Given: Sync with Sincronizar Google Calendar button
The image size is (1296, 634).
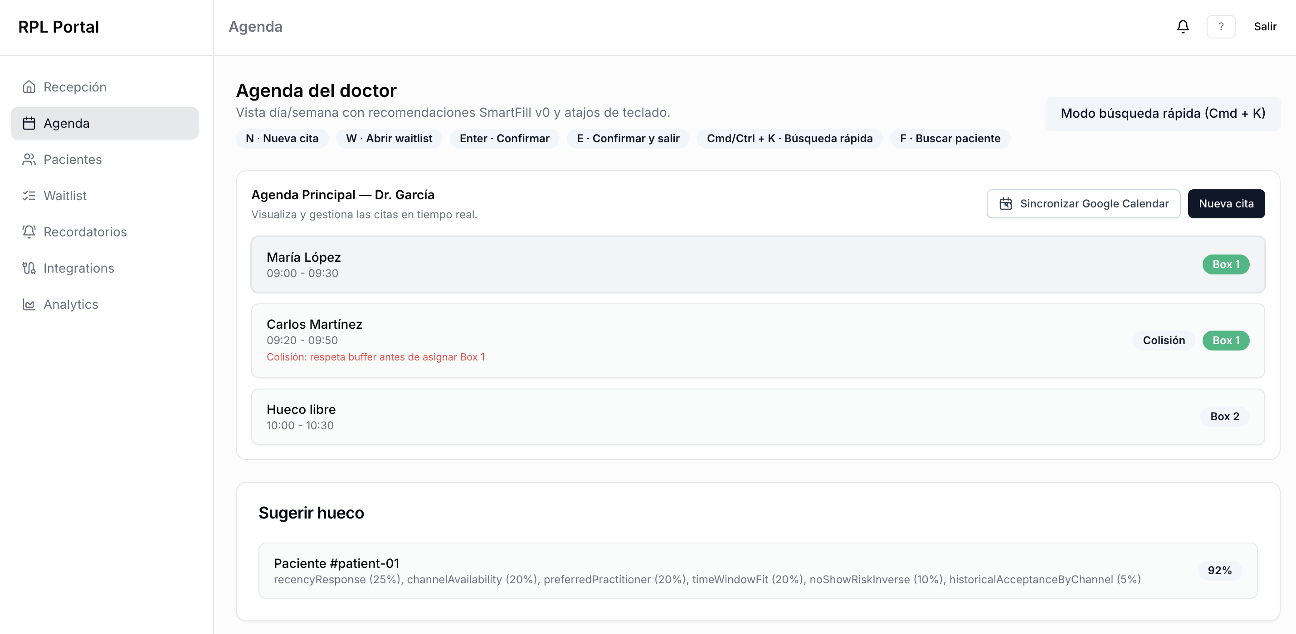Looking at the screenshot, I should 1083,203.
